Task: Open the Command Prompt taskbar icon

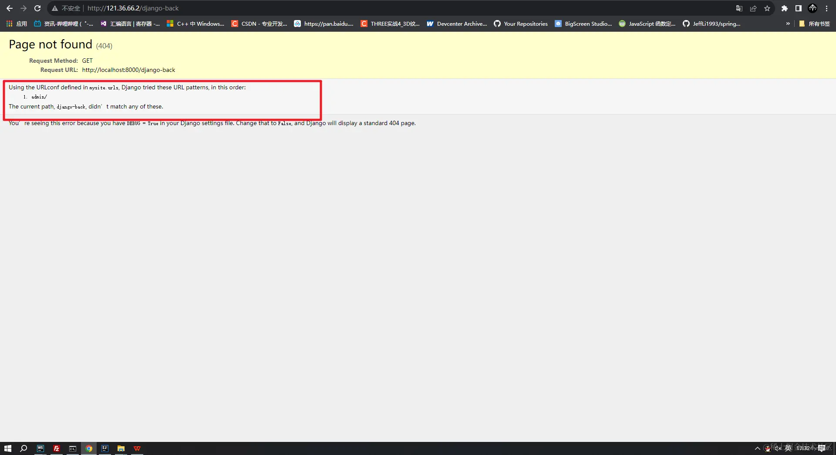Action: [x=72, y=448]
